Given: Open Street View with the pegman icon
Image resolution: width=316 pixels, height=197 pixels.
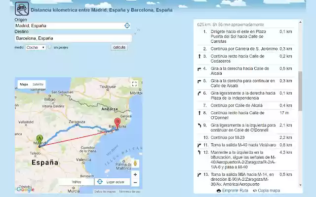Looking at the screenshot, I should [x=135, y=163].
